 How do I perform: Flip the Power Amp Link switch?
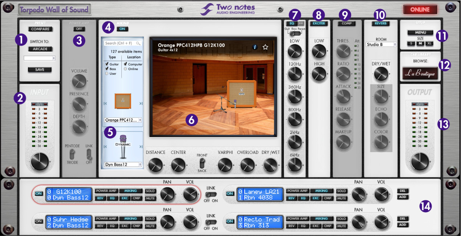pyautogui.click(x=89, y=154)
